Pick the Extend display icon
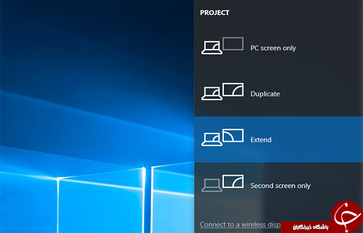The height and width of the screenshot is (233, 363). click(222, 138)
